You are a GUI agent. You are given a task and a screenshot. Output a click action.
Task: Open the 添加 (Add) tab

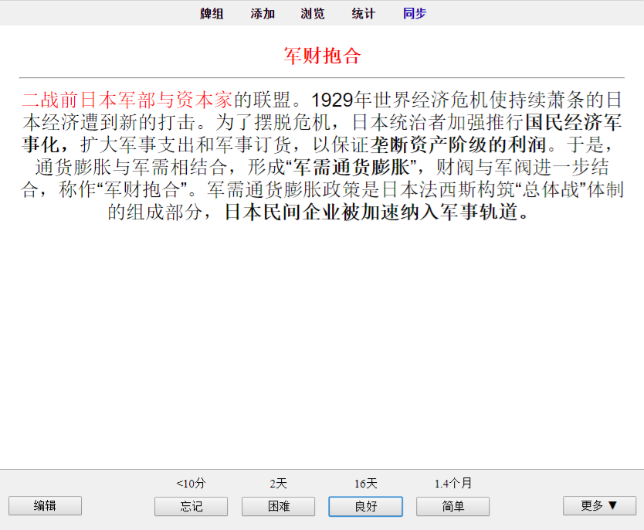coord(263,14)
